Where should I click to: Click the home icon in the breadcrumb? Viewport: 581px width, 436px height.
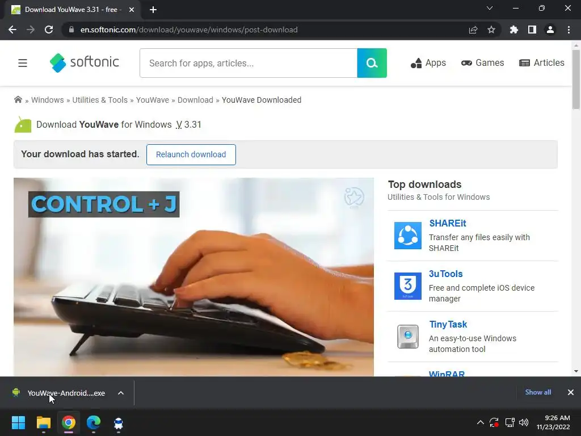(18, 100)
